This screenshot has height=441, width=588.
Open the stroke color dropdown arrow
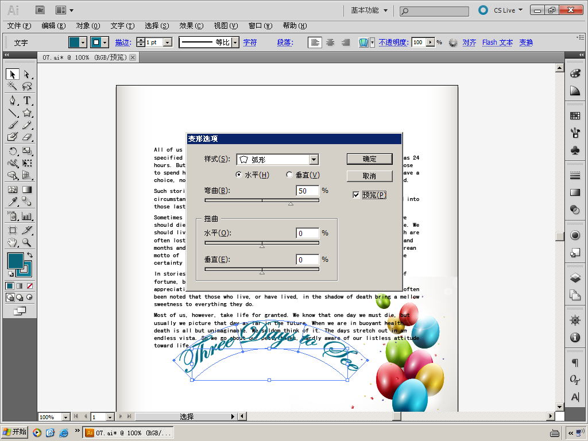pyautogui.click(x=106, y=42)
